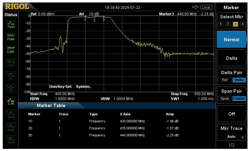Click the TRIG Free status icon
The height and width of the screenshot is (151, 249).
tap(11, 37)
